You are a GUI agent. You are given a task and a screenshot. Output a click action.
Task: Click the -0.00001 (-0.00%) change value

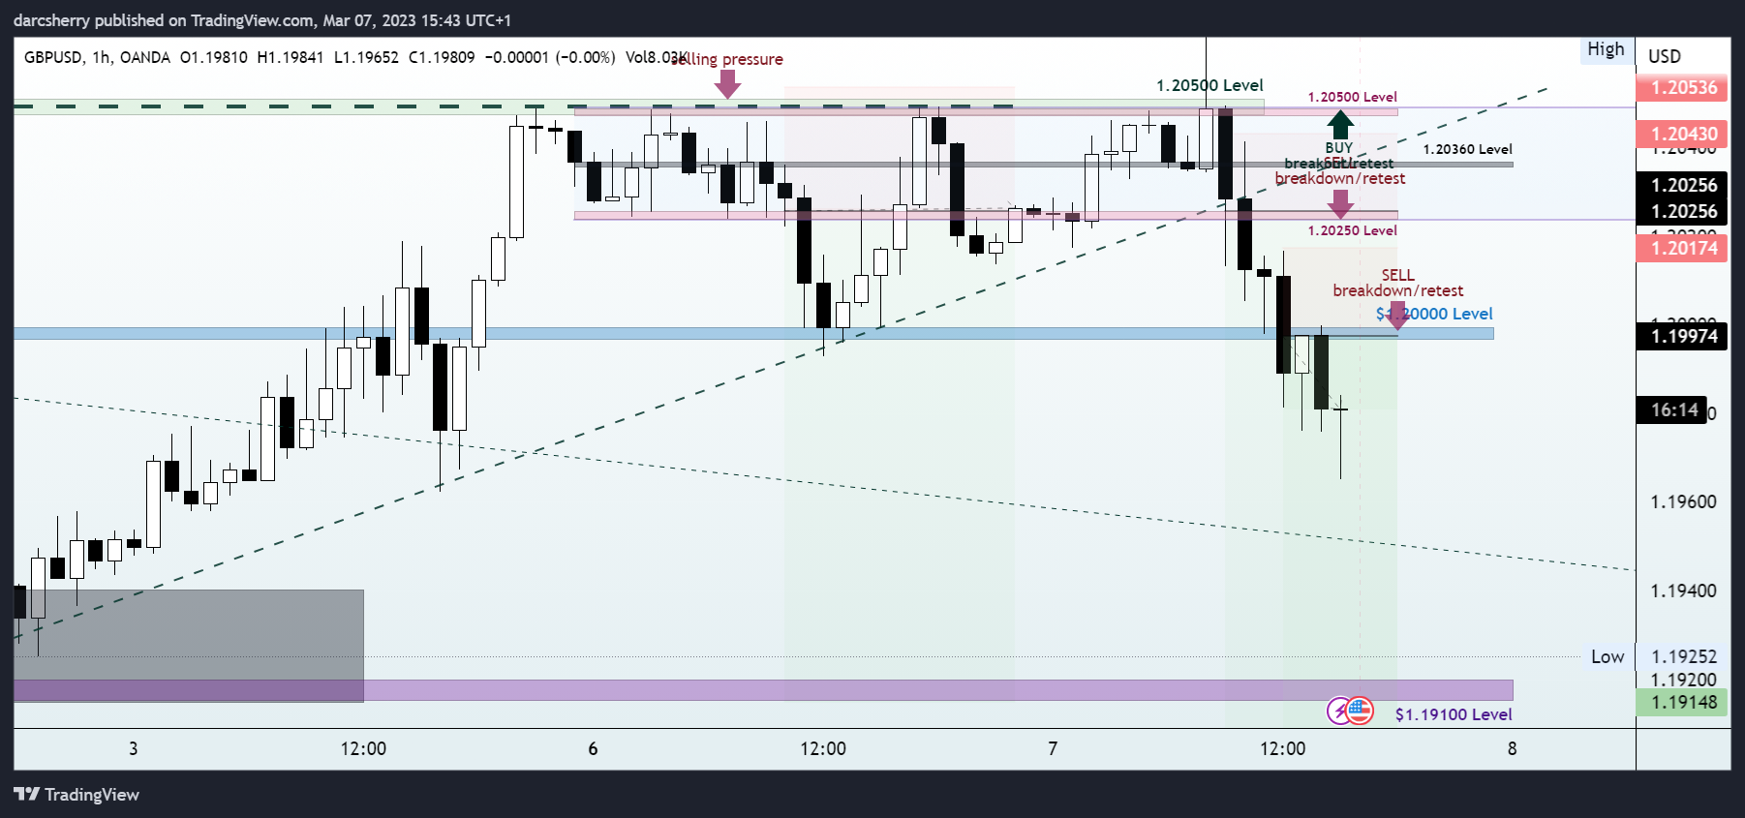click(x=550, y=57)
